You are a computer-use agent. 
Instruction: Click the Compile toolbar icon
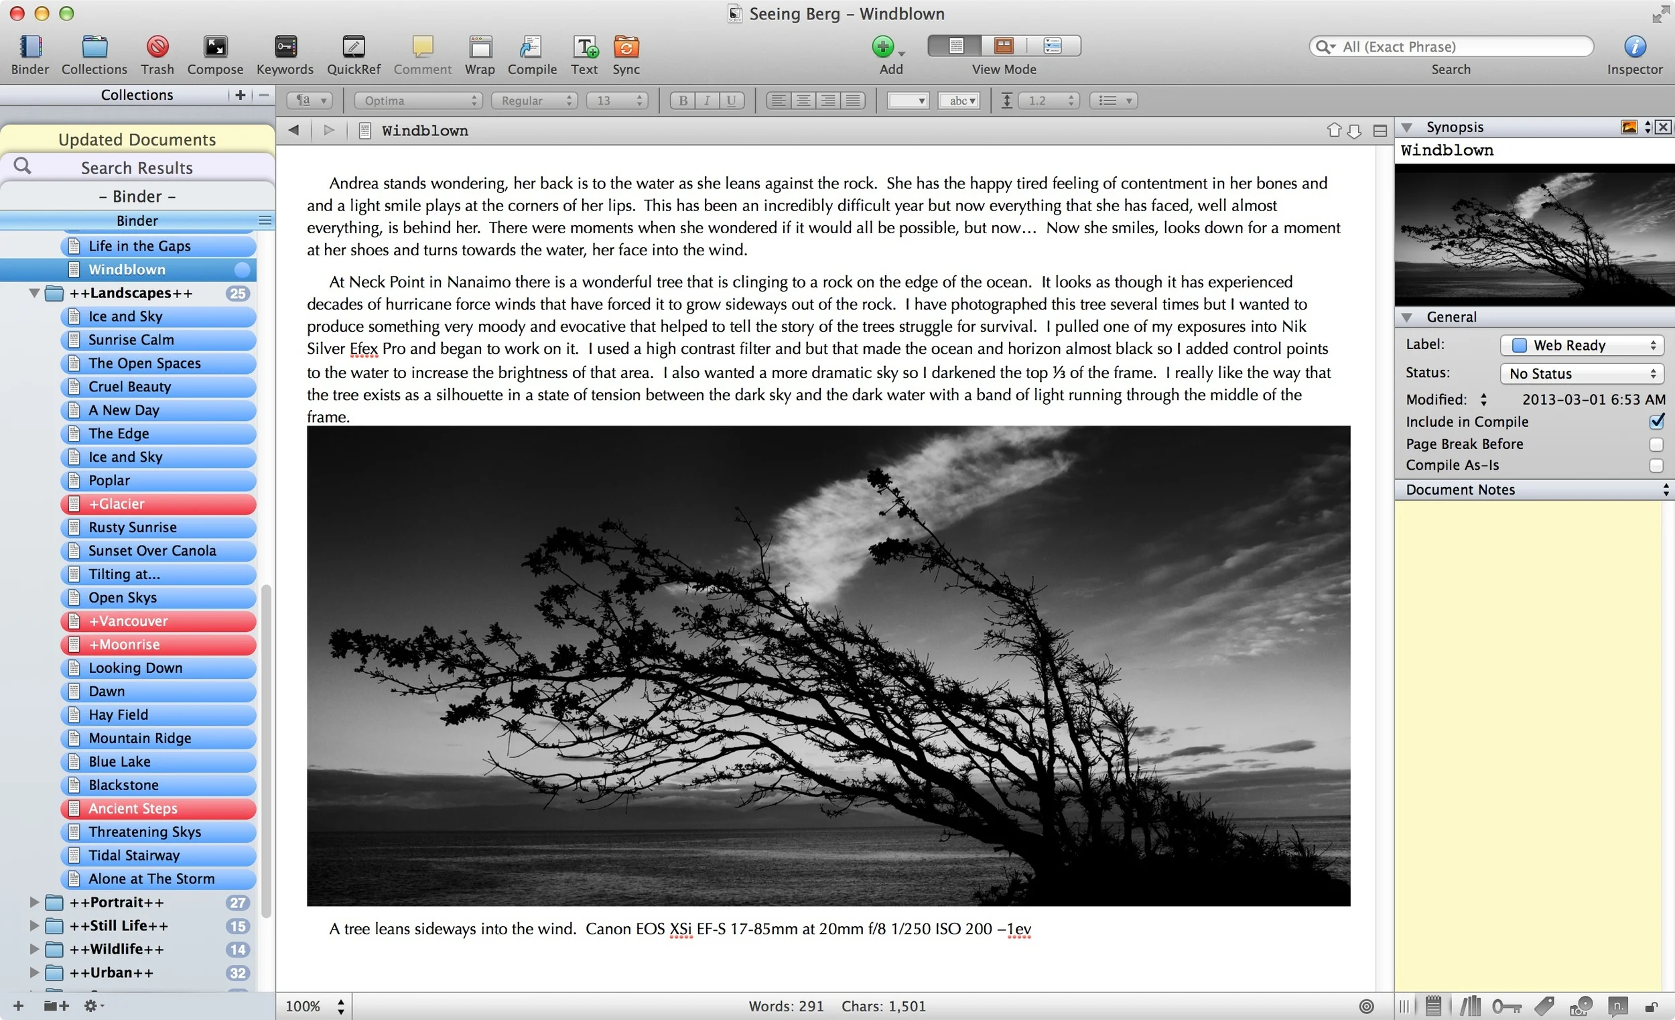pos(531,47)
